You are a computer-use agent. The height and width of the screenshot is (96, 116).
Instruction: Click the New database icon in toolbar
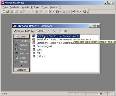[4, 12]
